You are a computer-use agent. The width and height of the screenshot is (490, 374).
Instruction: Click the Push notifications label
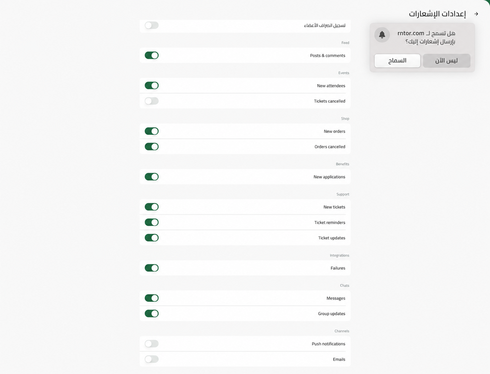pos(328,344)
